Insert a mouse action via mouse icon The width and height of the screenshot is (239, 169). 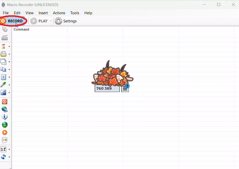[x=5, y=29]
